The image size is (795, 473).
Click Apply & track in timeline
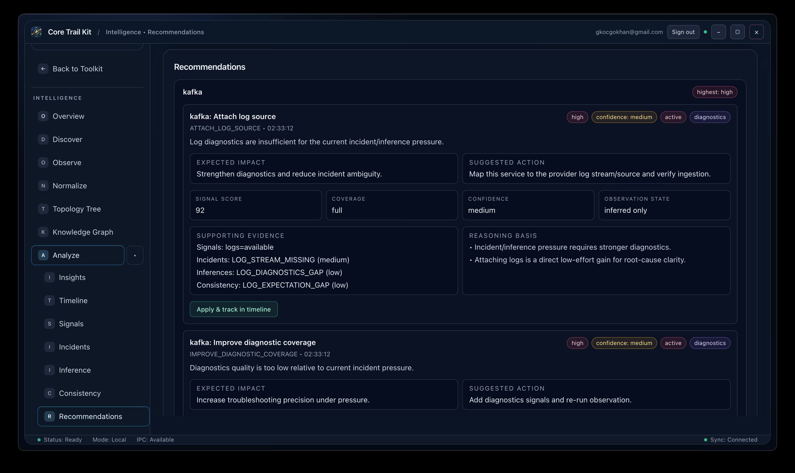(x=234, y=309)
